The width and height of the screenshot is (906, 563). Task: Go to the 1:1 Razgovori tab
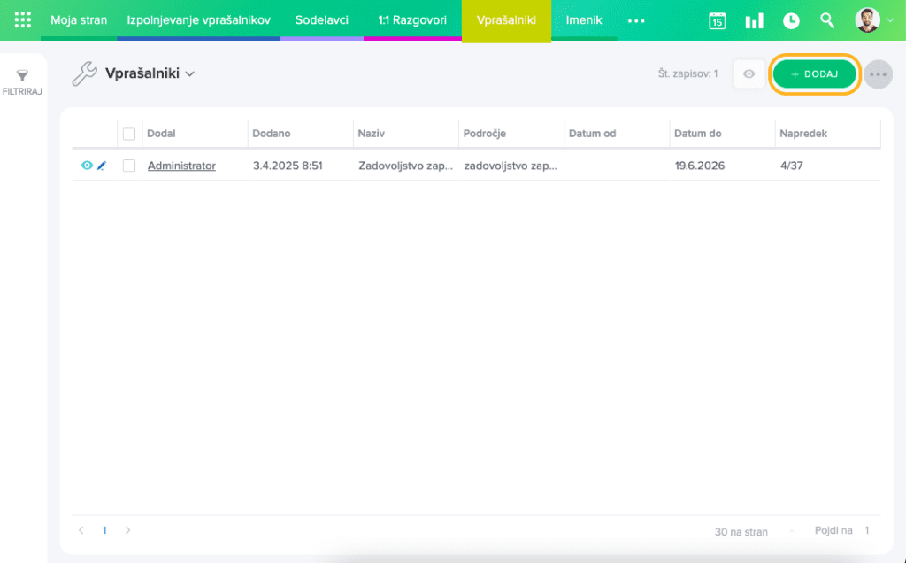[412, 19]
